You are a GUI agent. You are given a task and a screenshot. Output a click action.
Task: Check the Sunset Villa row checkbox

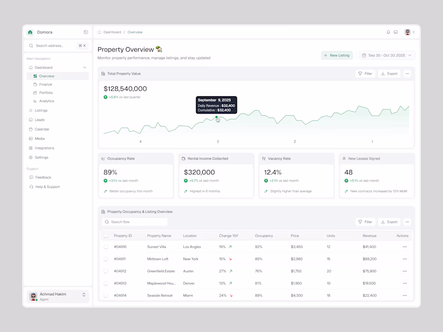click(x=105, y=247)
